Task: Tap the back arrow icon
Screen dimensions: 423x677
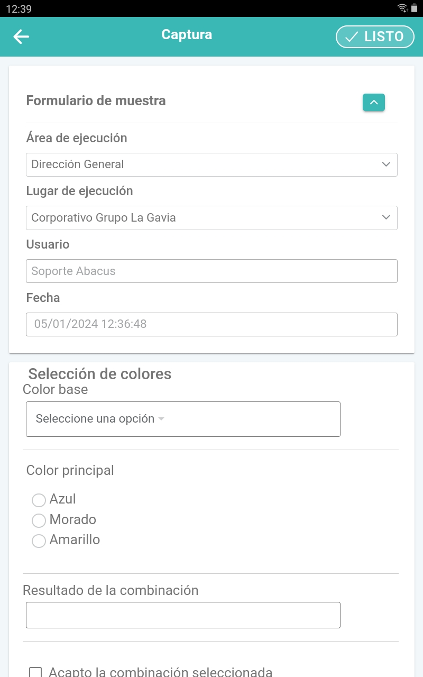Action: [21, 36]
